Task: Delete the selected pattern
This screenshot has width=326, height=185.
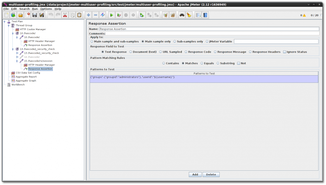Action: [211, 174]
